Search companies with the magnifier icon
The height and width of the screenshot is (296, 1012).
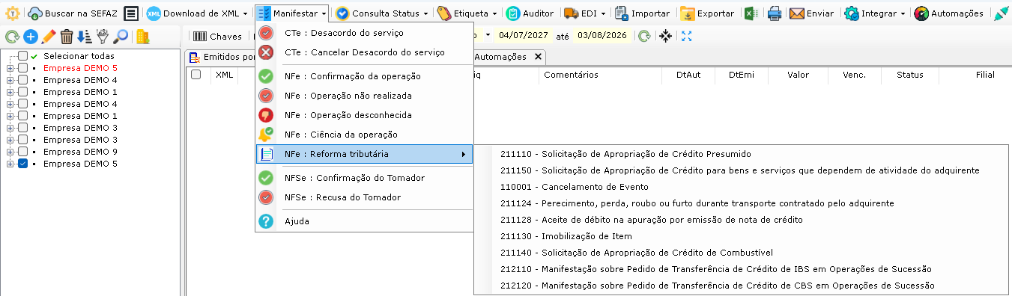click(x=120, y=37)
